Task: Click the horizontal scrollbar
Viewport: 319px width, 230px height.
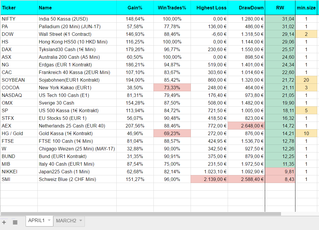Action: tap(141, 214)
